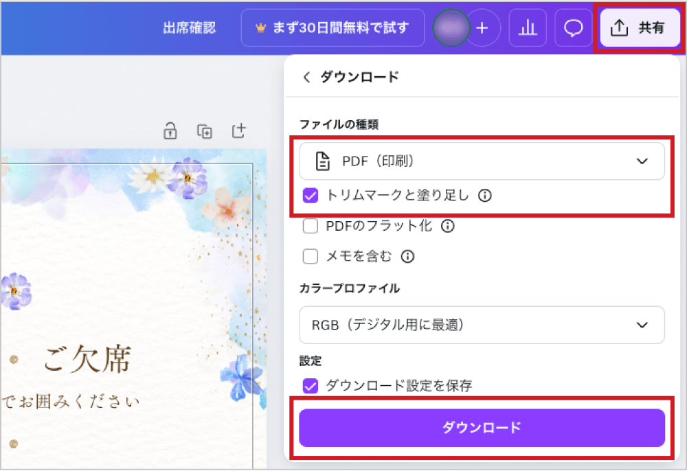
Task: Click the lock icon above the page
Action: [170, 130]
